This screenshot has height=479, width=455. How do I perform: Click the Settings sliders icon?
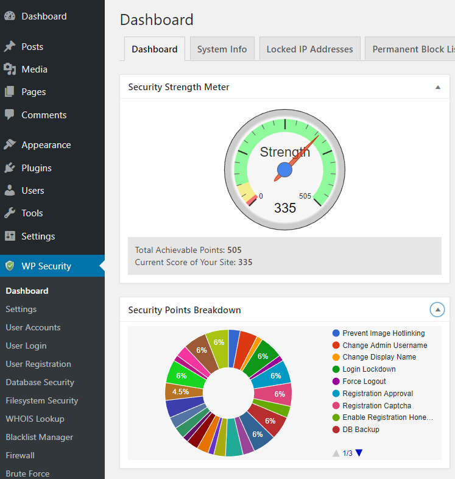coord(10,236)
